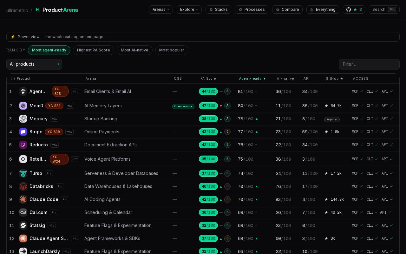Add Cal.com to compare via its icon

click(x=54, y=212)
